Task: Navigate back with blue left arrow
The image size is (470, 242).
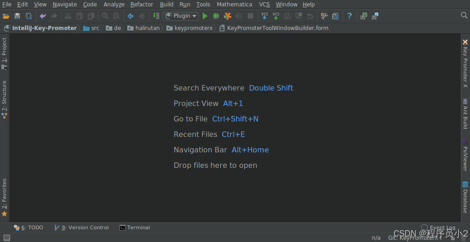Action: [130, 16]
